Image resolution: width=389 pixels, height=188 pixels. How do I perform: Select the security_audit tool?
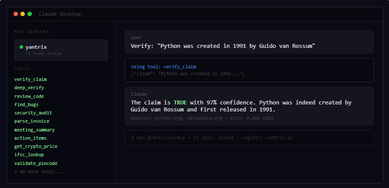[x=33, y=113]
